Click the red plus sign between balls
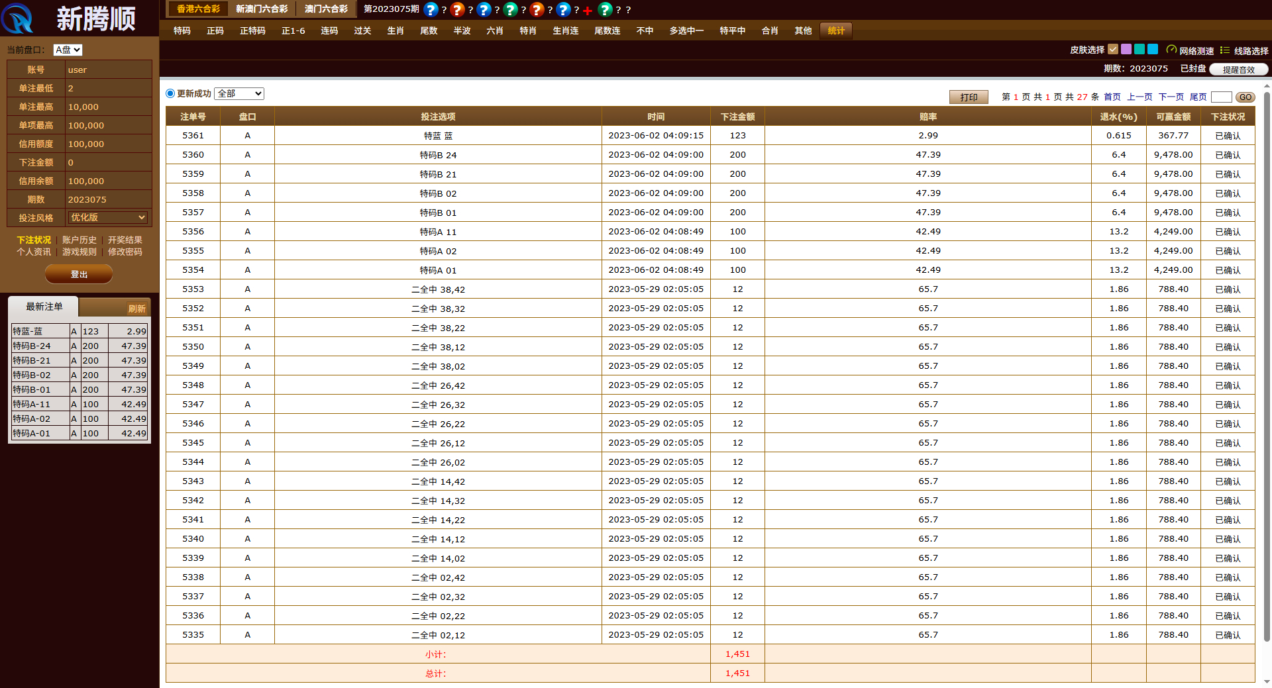Viewport: 1272px width, 688px height. pos(588,11)
